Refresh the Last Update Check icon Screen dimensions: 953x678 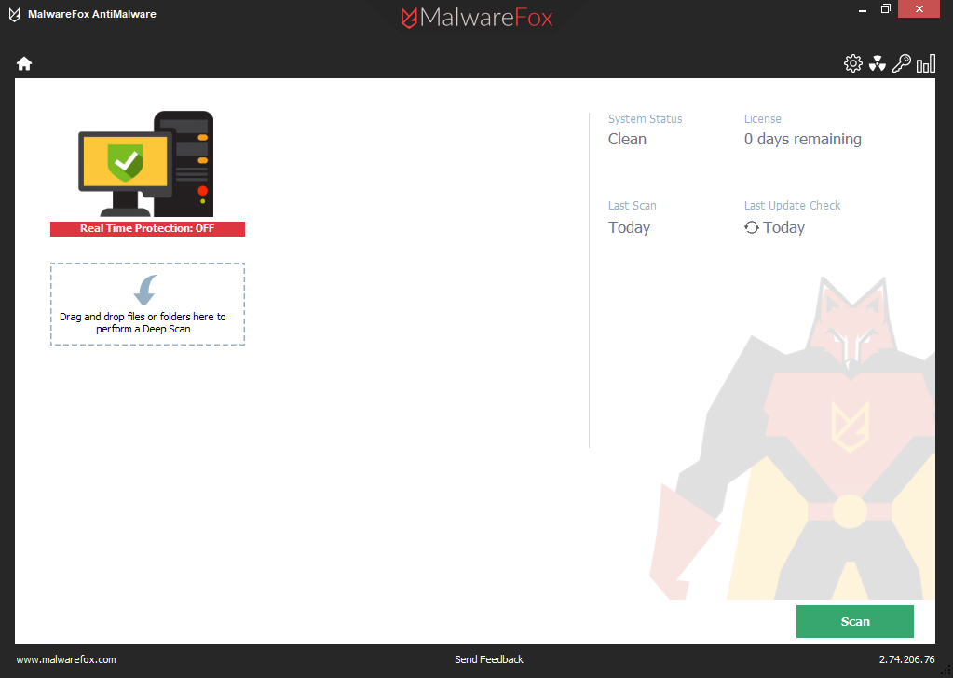coord(752,227)
